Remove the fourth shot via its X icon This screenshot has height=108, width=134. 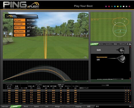pos(129,97)
